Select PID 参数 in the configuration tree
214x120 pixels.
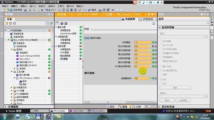(x=64, y=59)
